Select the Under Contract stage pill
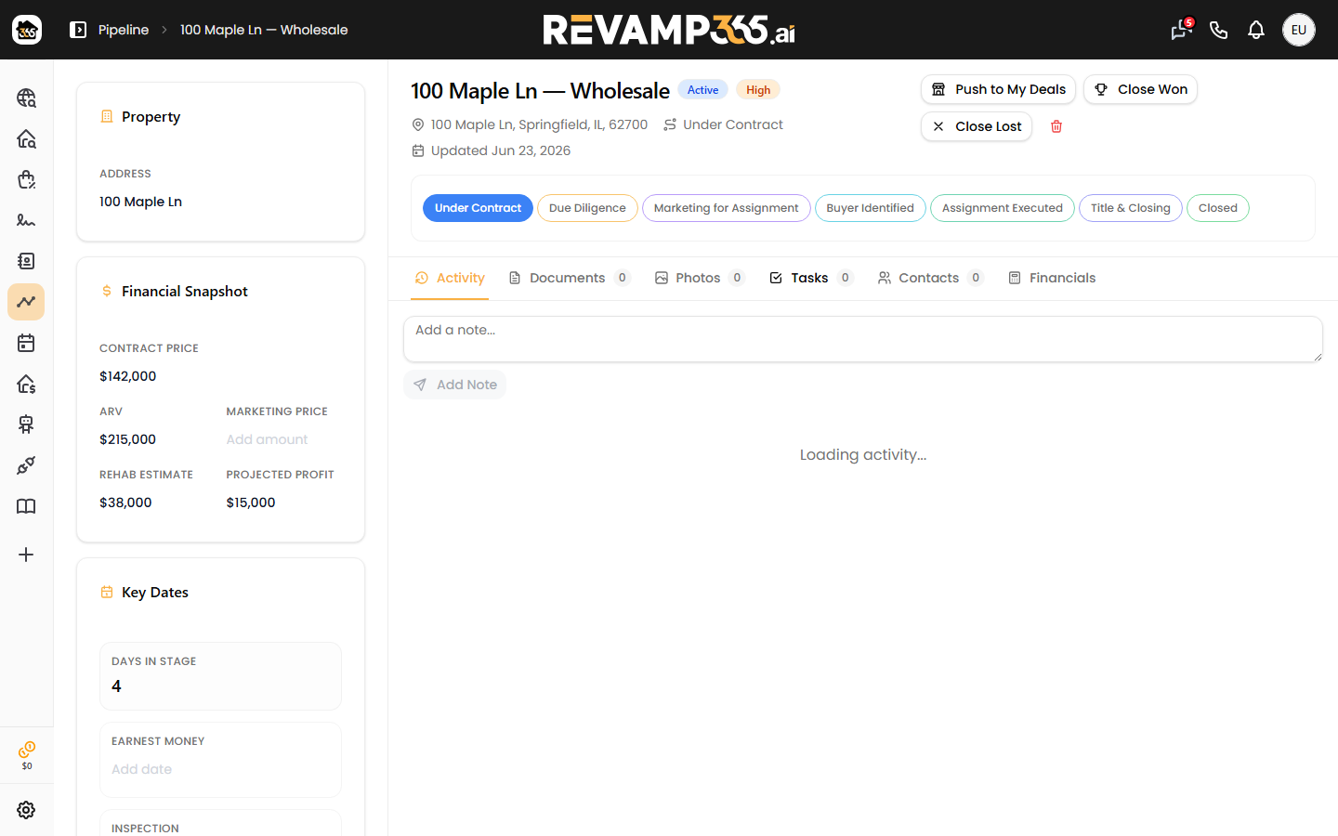 click(x=478, y=208)
